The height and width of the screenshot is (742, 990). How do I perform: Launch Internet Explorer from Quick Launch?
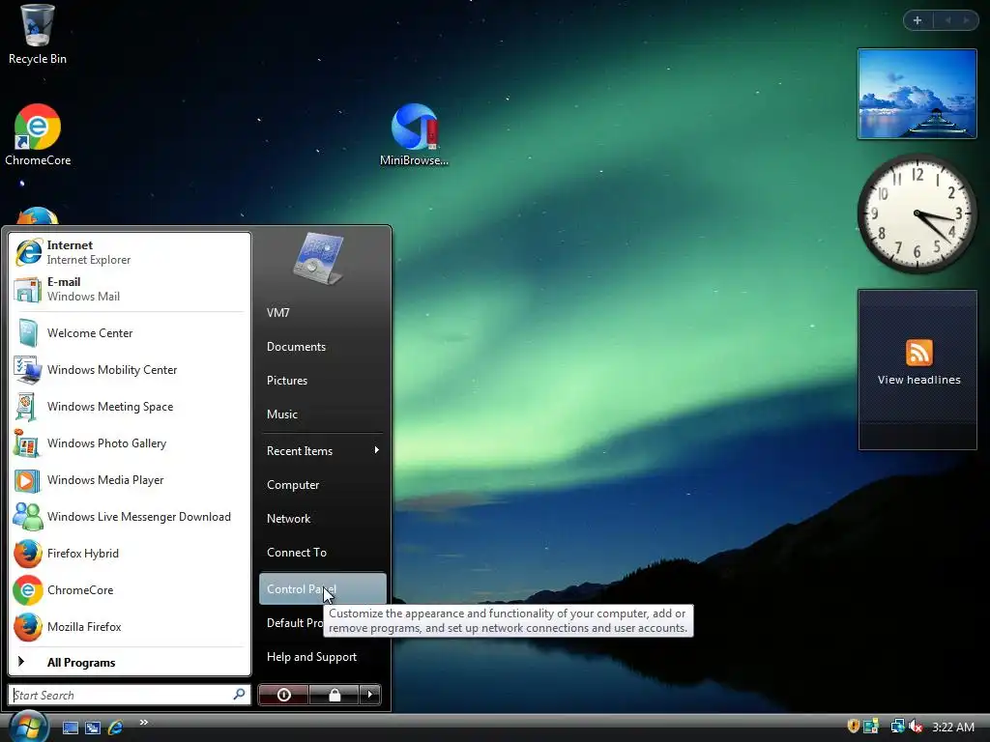[116, 728]
